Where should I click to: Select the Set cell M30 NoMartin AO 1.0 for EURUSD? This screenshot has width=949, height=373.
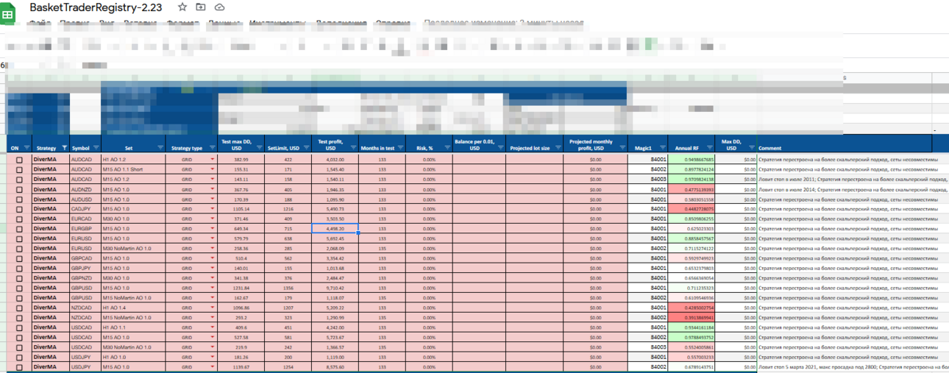click(x=132, y=249)
